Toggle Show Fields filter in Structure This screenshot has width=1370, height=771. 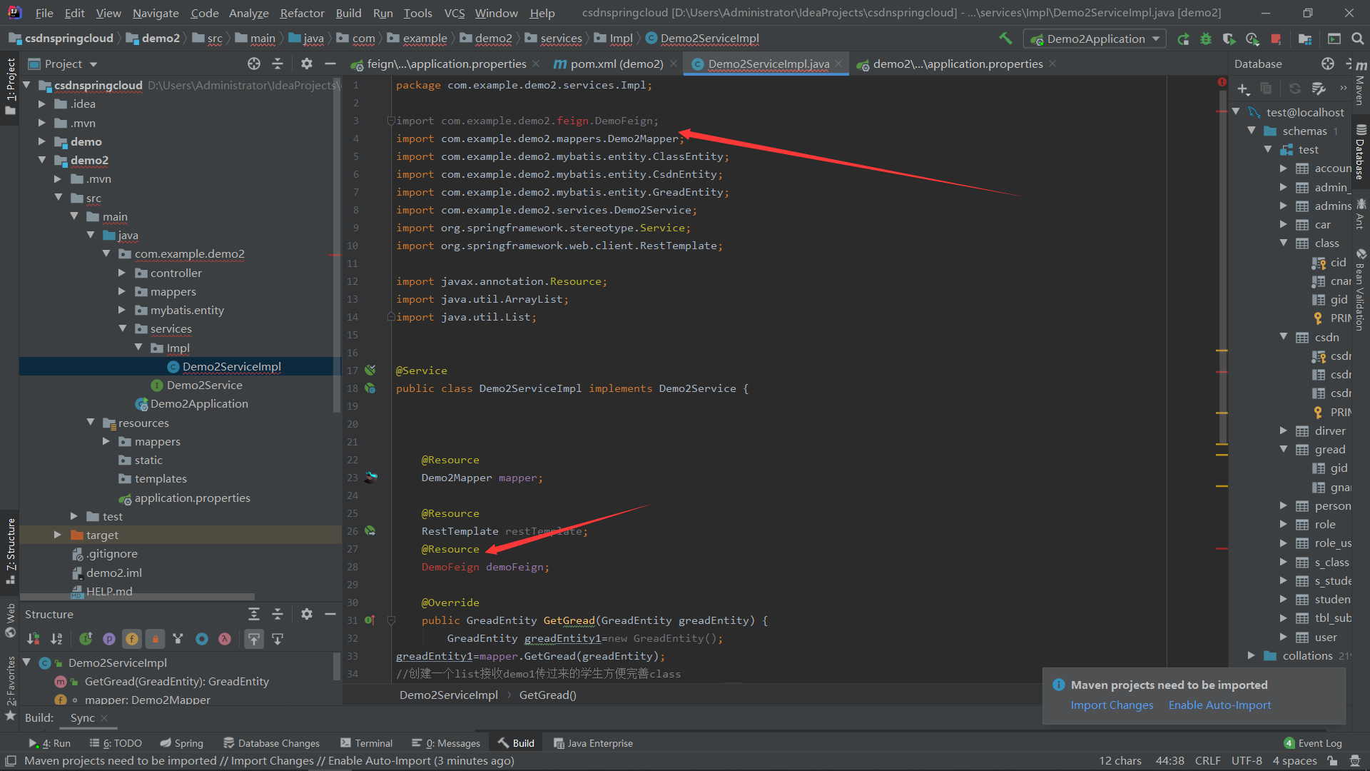click(132, 639)
